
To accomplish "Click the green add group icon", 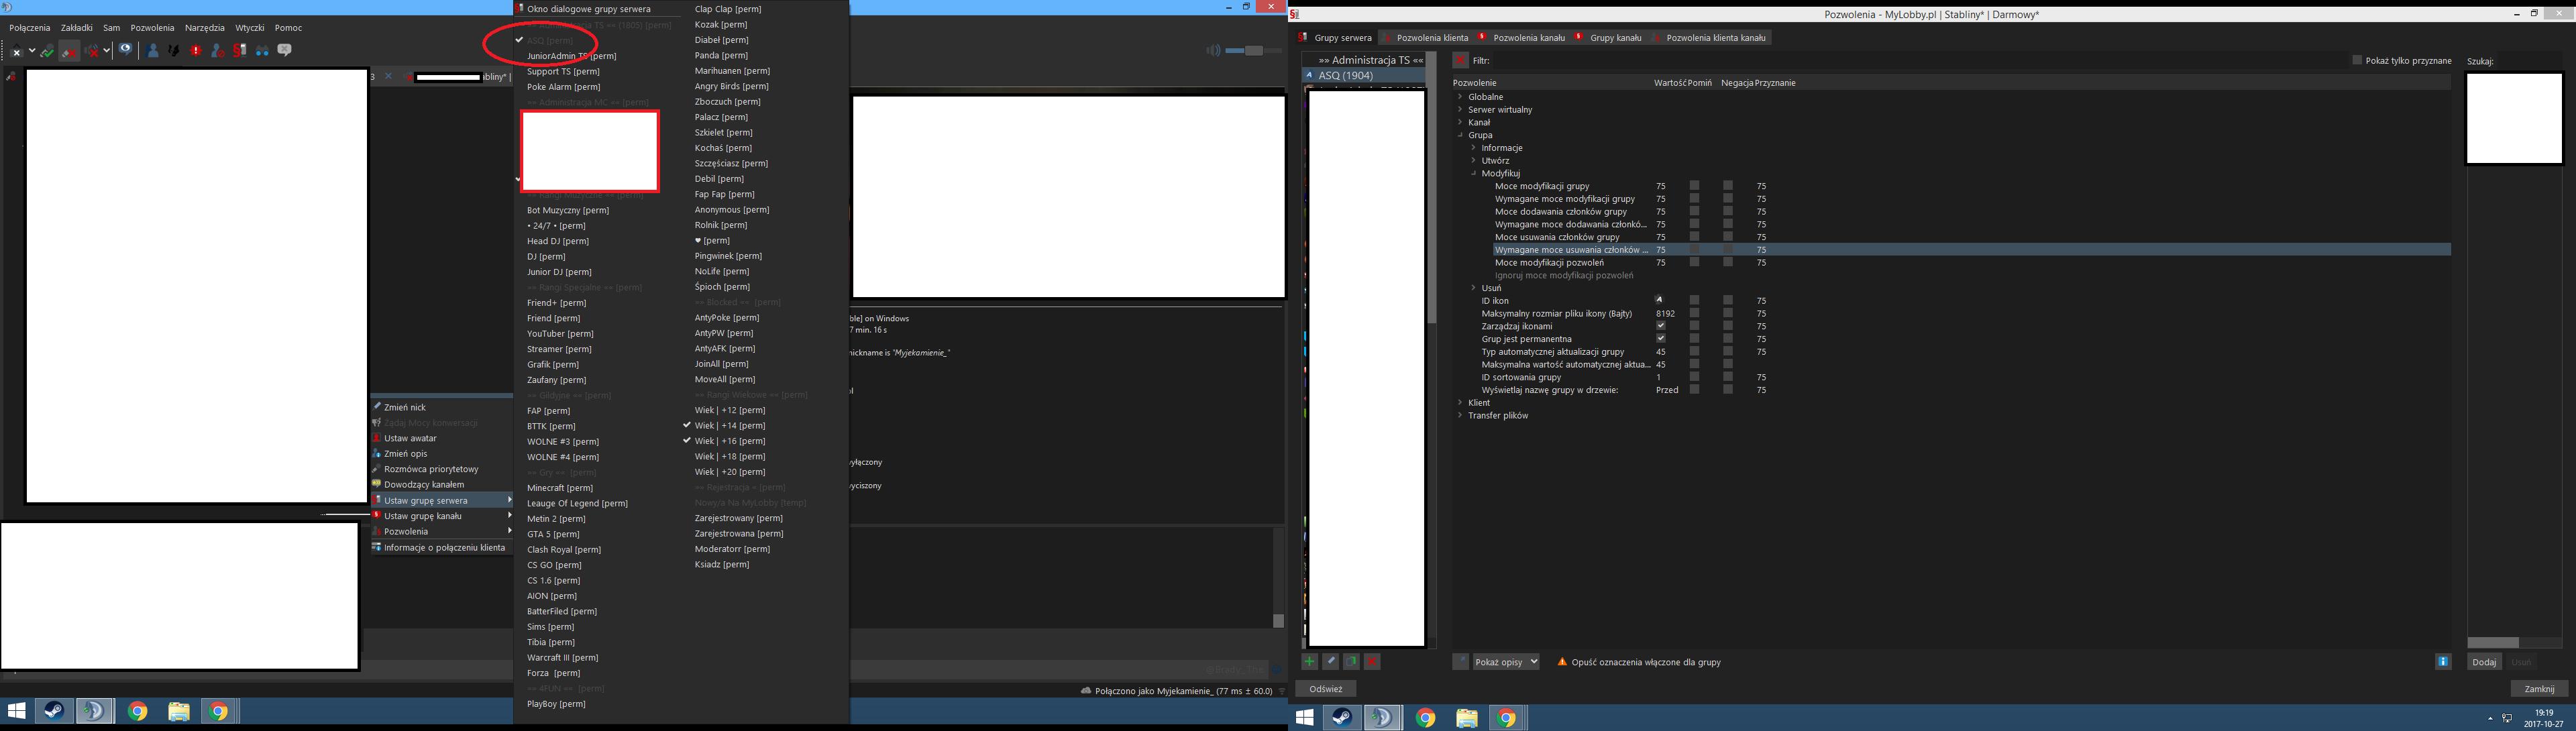I will (1309, 662).
